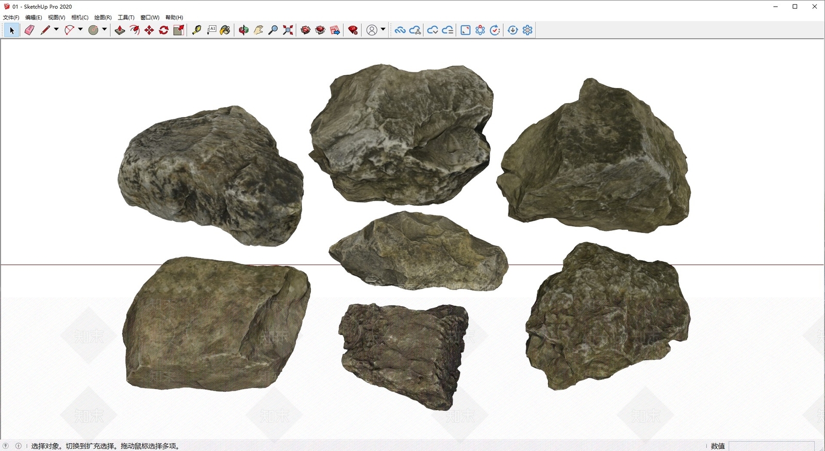Open 3D Warehouse from toolbar
This screenshot has height=451, width=825.
(x=306, y=30)
